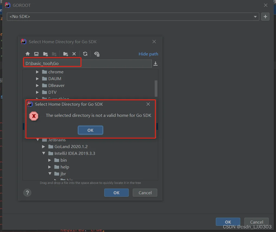Click the help question mark button
This screenshot has width=276, height=232.
point(27,193)
